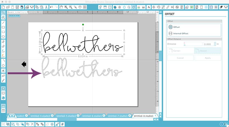Viewport: 229px width, 127px height.
Task: Zoom out with the minus magnifier
Action: (71, 7)
